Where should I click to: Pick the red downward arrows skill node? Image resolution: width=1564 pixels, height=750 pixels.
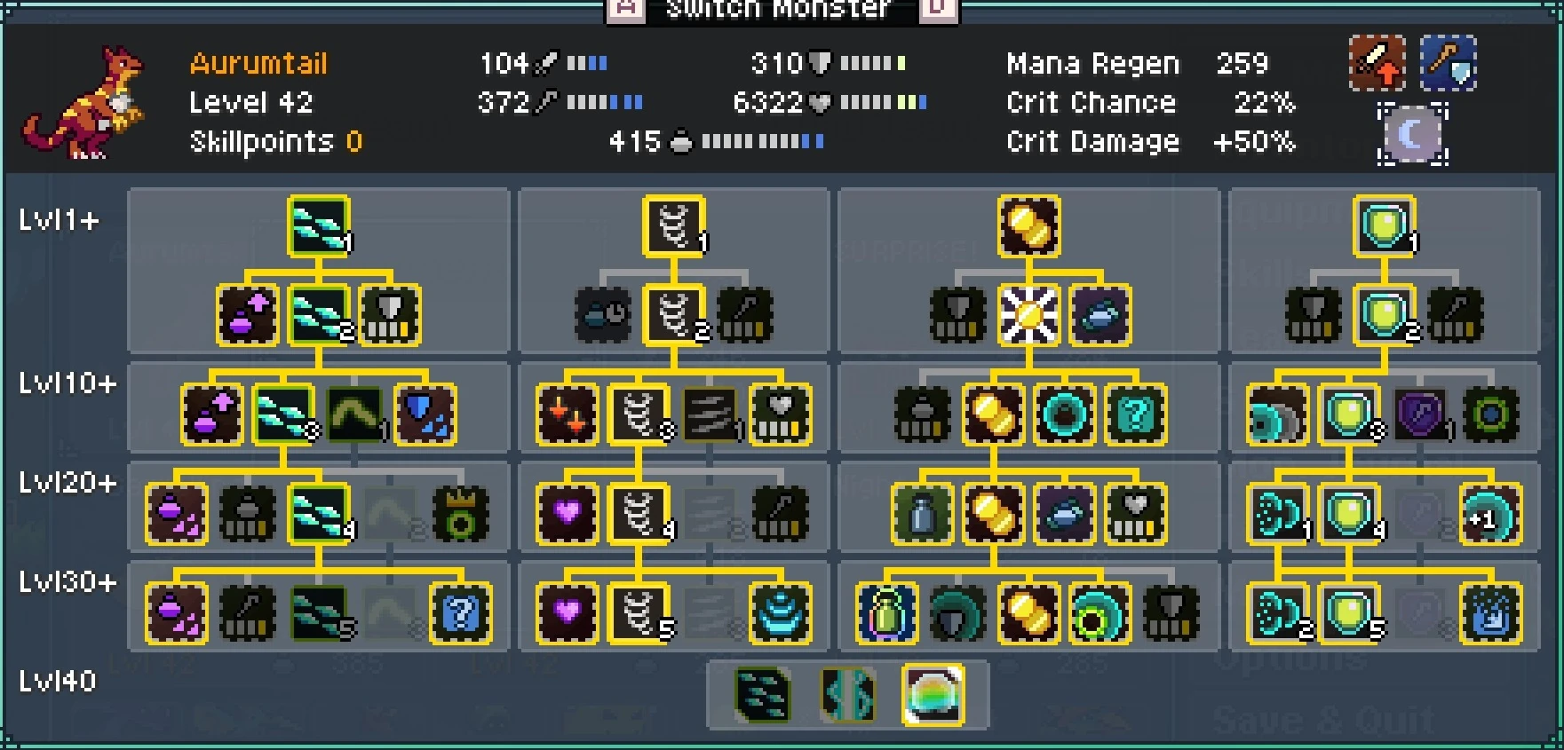pos(567,414)
